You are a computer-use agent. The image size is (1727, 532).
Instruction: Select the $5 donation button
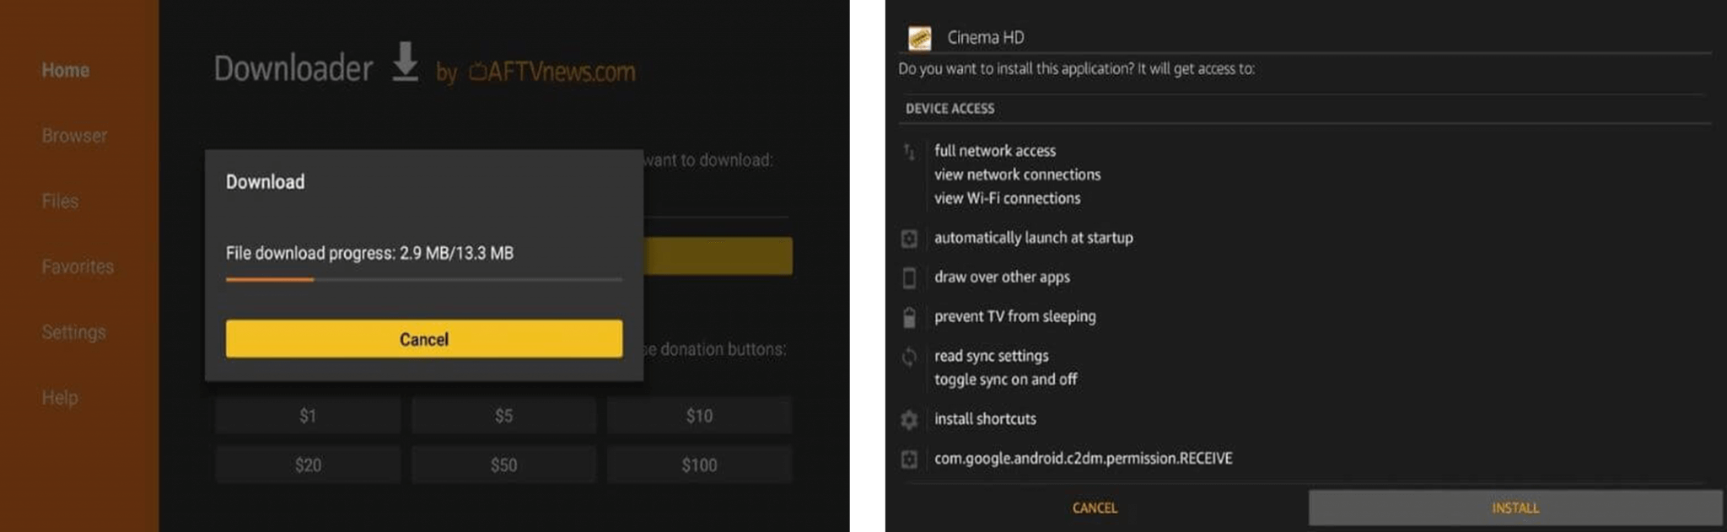click(x=503, y=416)
